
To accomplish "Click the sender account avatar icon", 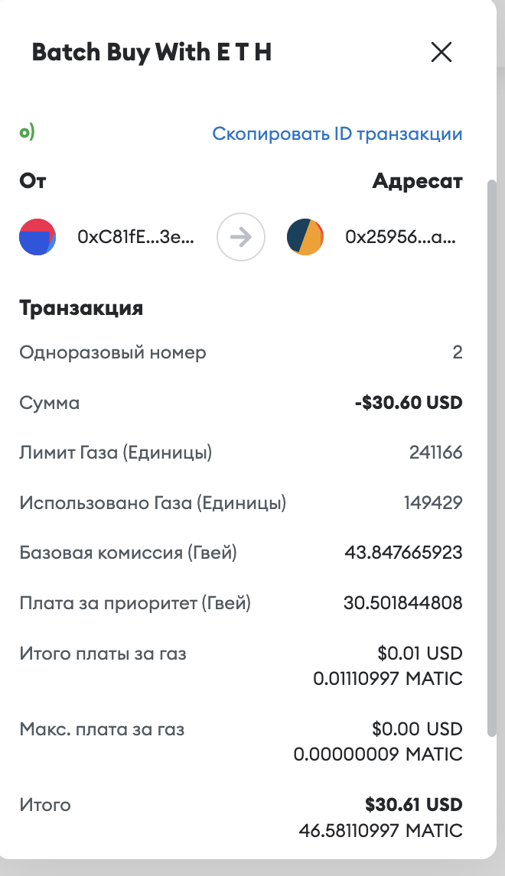I will 37,237.
